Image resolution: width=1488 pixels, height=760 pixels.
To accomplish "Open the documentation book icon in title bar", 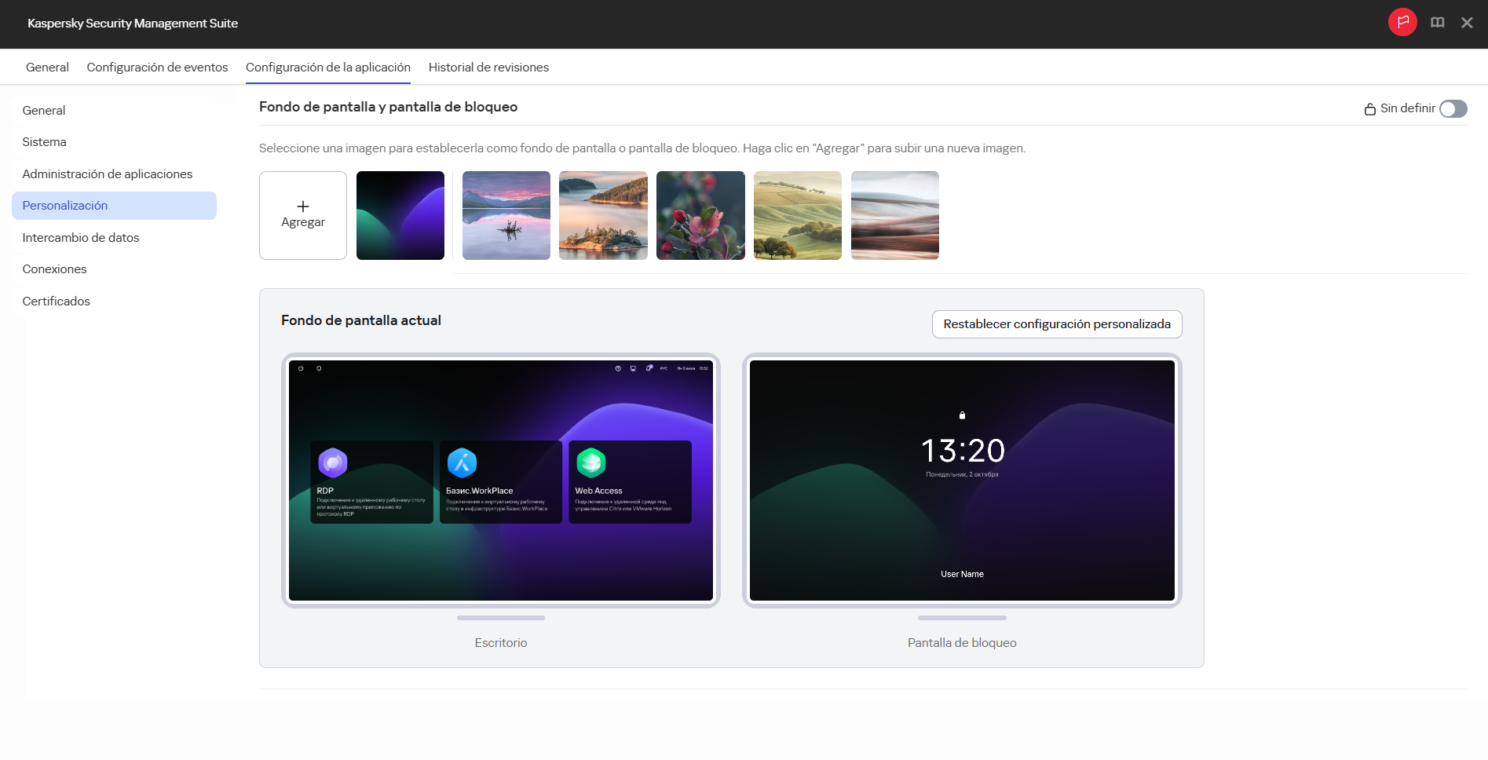I will 1438,23.
